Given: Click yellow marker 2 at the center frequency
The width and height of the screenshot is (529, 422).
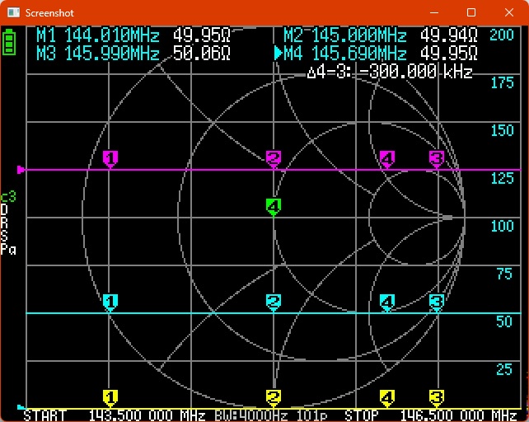Looking at the screenshot, I should pyautogui.click(x=274, y=397).
